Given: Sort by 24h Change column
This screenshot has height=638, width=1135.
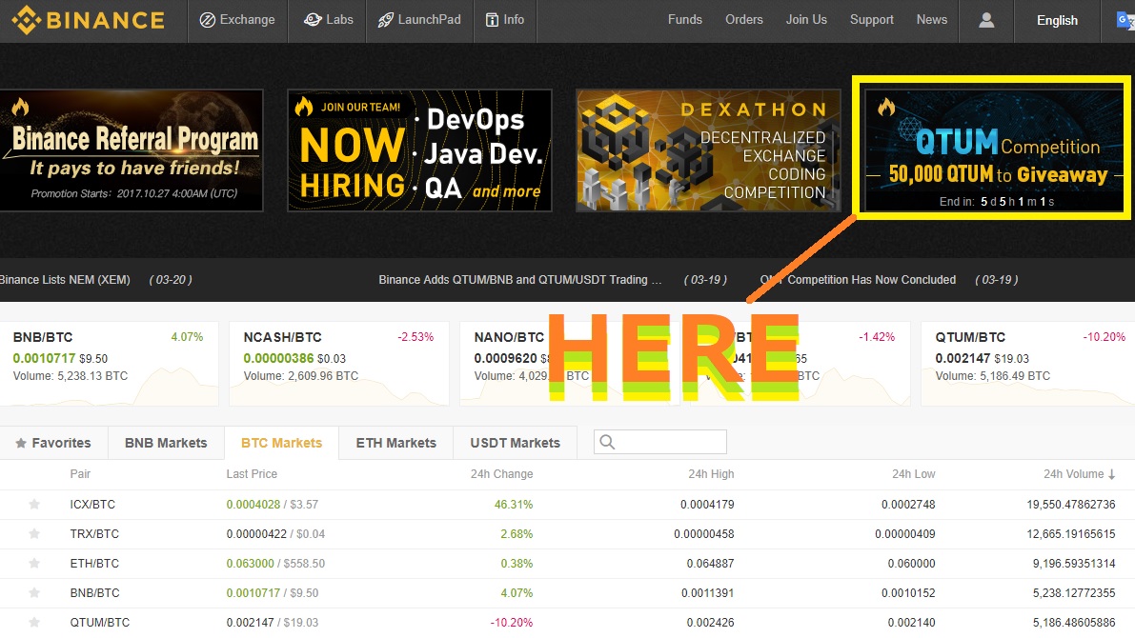Looking at the screenshot, I should pos(501,474).
